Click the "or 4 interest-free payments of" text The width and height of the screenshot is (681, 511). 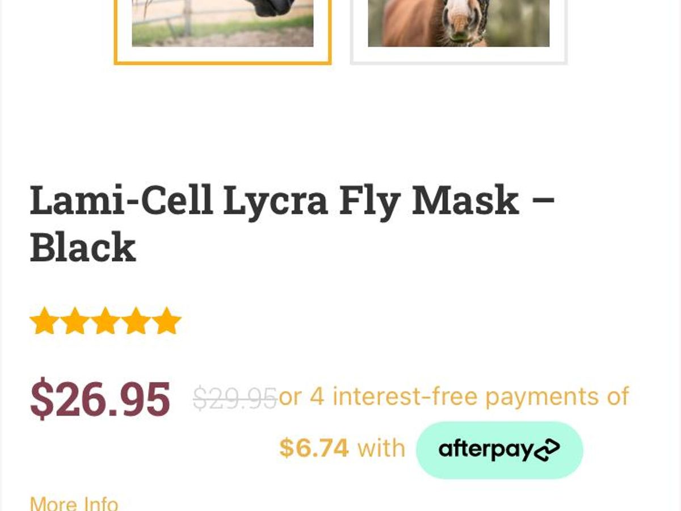click(454, 396)
